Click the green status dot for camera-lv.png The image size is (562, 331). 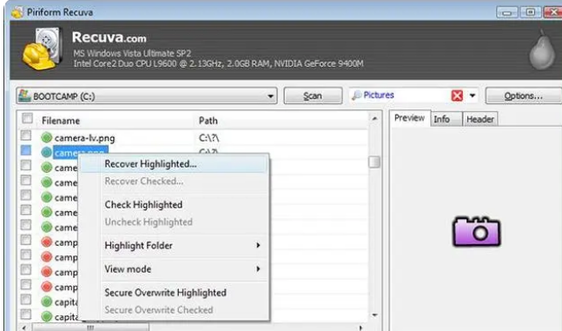(47, 137)
